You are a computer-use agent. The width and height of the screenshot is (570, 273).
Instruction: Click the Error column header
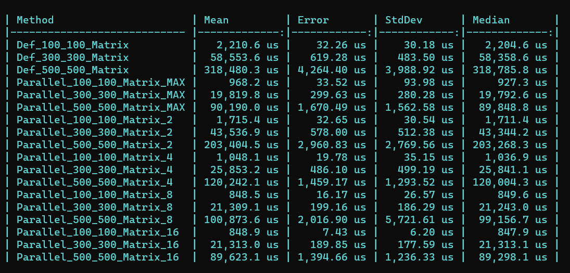[x=313, y=20]
